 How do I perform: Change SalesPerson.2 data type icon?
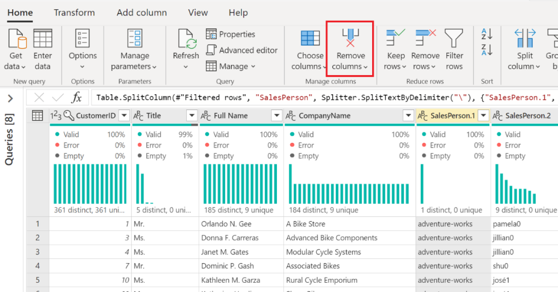coord(498,115)
